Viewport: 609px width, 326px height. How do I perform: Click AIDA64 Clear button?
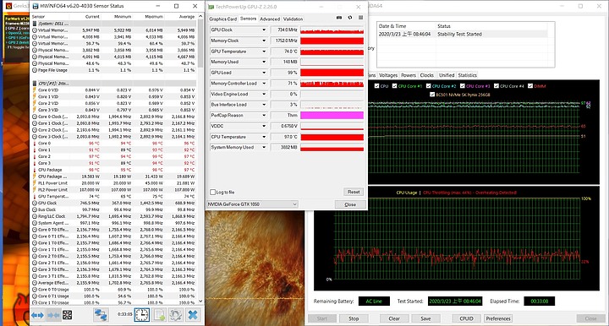coord(394,318)
